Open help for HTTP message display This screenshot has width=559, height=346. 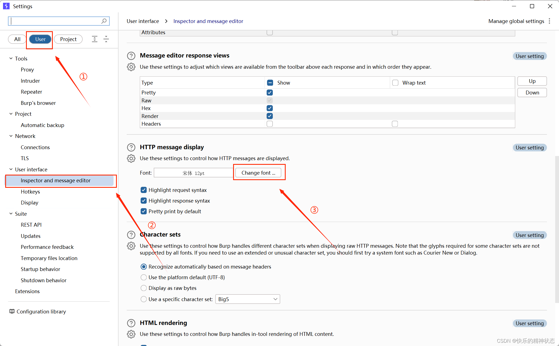(131, 147)
